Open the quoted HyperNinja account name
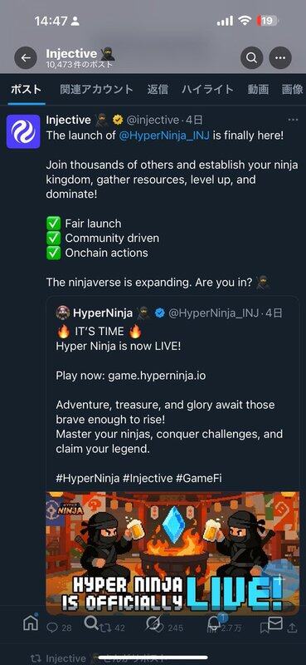306x665 pixels. point(103,313)
